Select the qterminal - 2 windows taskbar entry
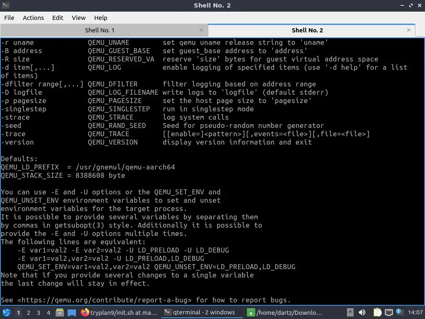 click(x=202, y=312)
